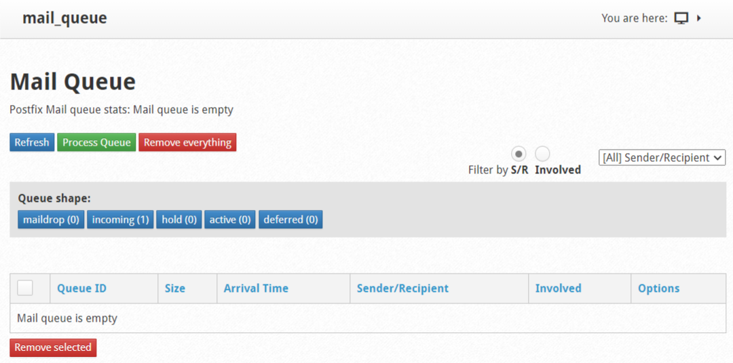Tick the select-all checkbox in table header

click(x=25, y=288)
